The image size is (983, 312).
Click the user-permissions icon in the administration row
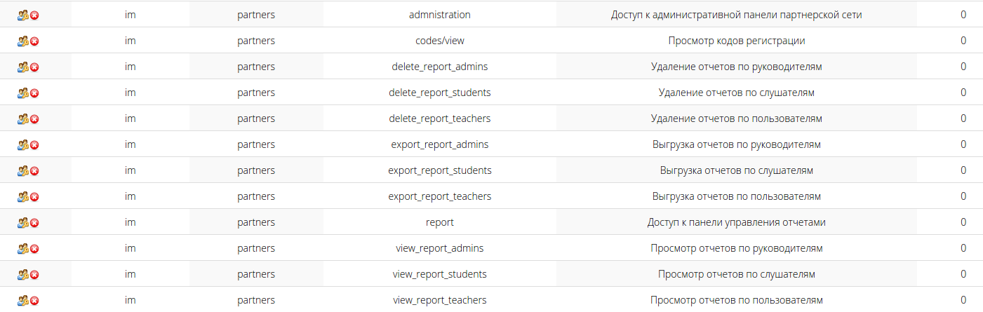[22, 15]
